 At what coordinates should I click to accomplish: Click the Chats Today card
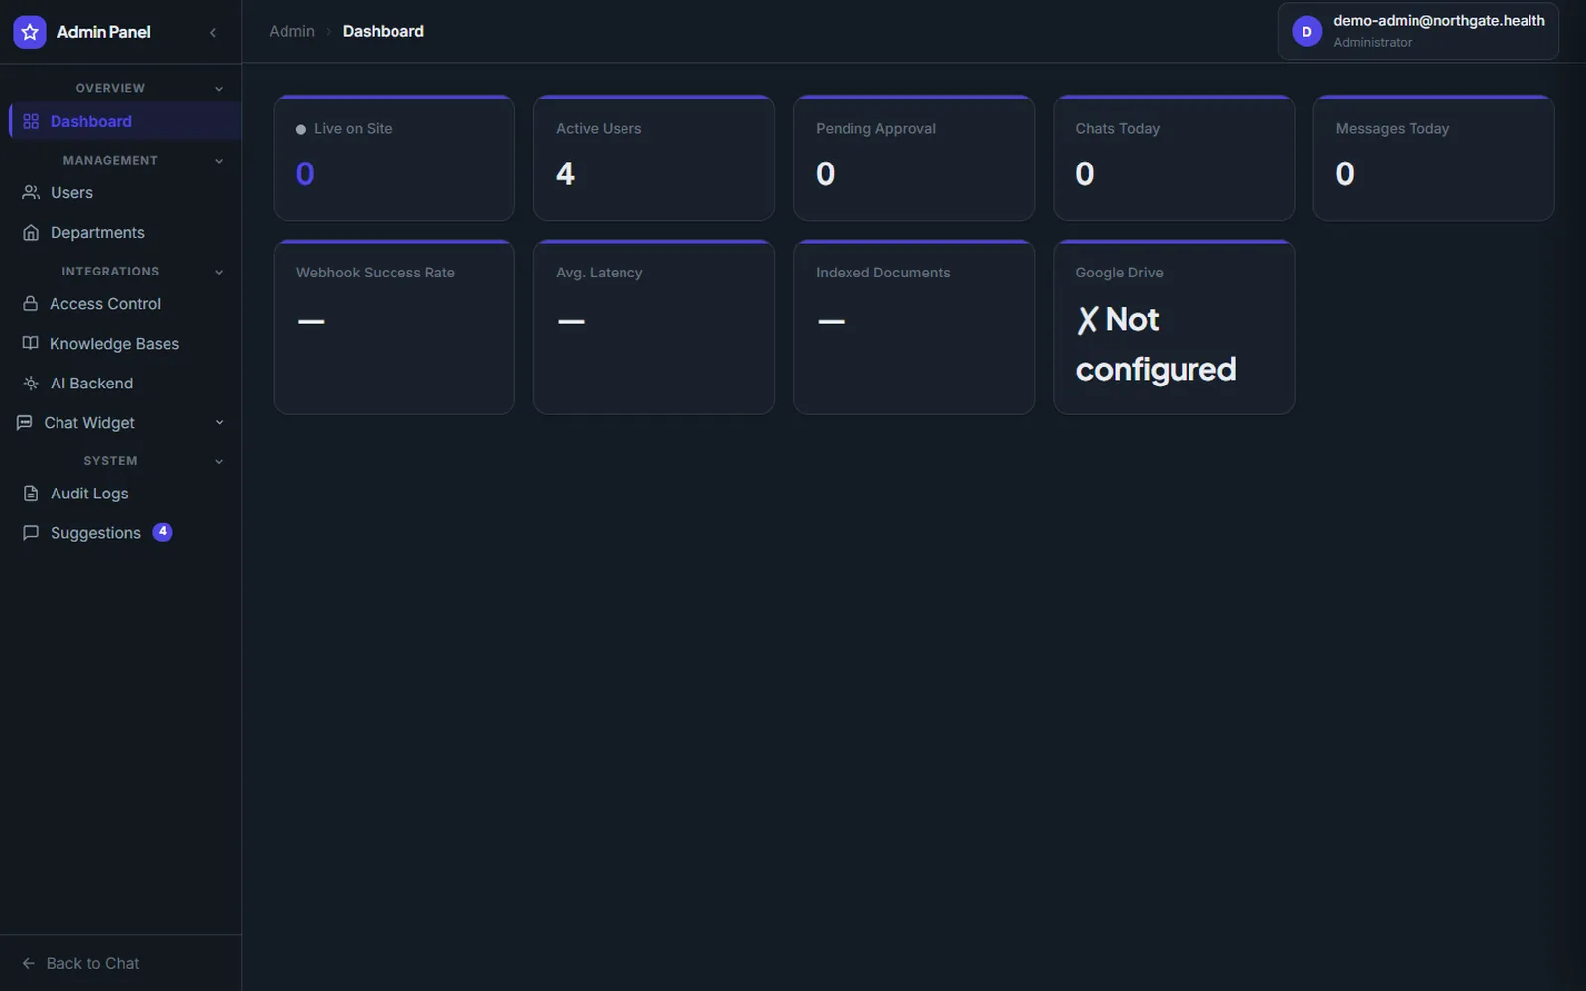tap(1174, 158)
